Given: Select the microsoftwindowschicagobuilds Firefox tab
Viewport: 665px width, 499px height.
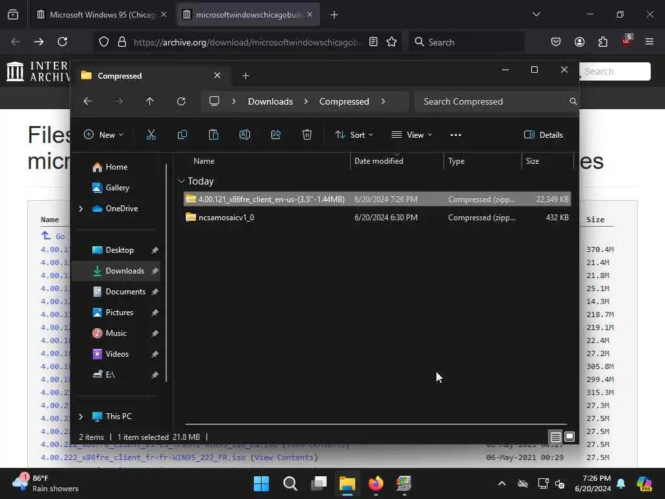Looking at the screenshot, I should pos(249,15).
